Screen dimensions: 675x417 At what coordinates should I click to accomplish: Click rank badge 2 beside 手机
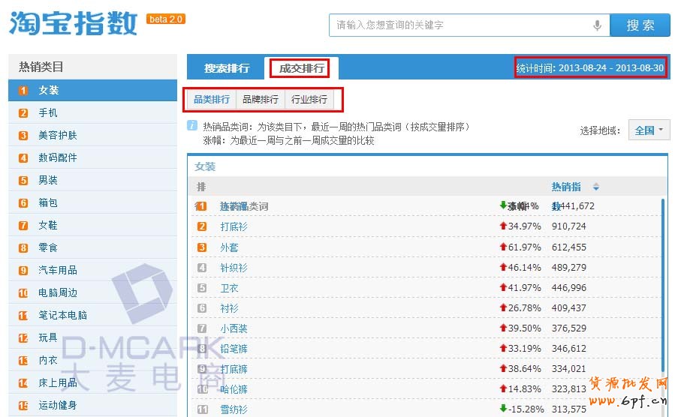click(23, 113)
